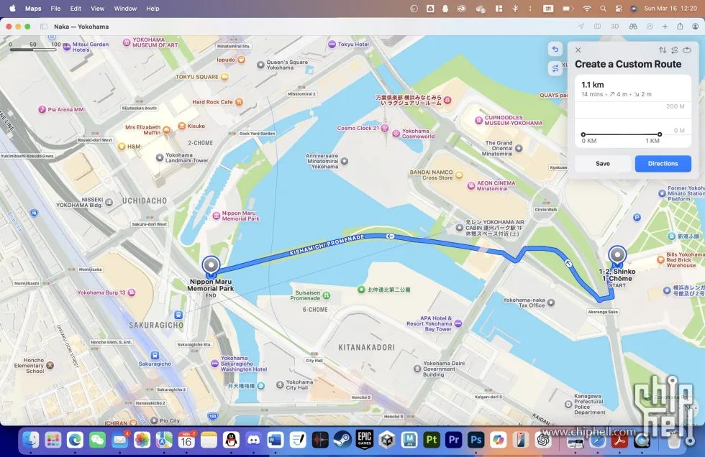705x457 pixels.
Task: Open Wi-Fi status in menu bar
Action: [x=587, y=9]
